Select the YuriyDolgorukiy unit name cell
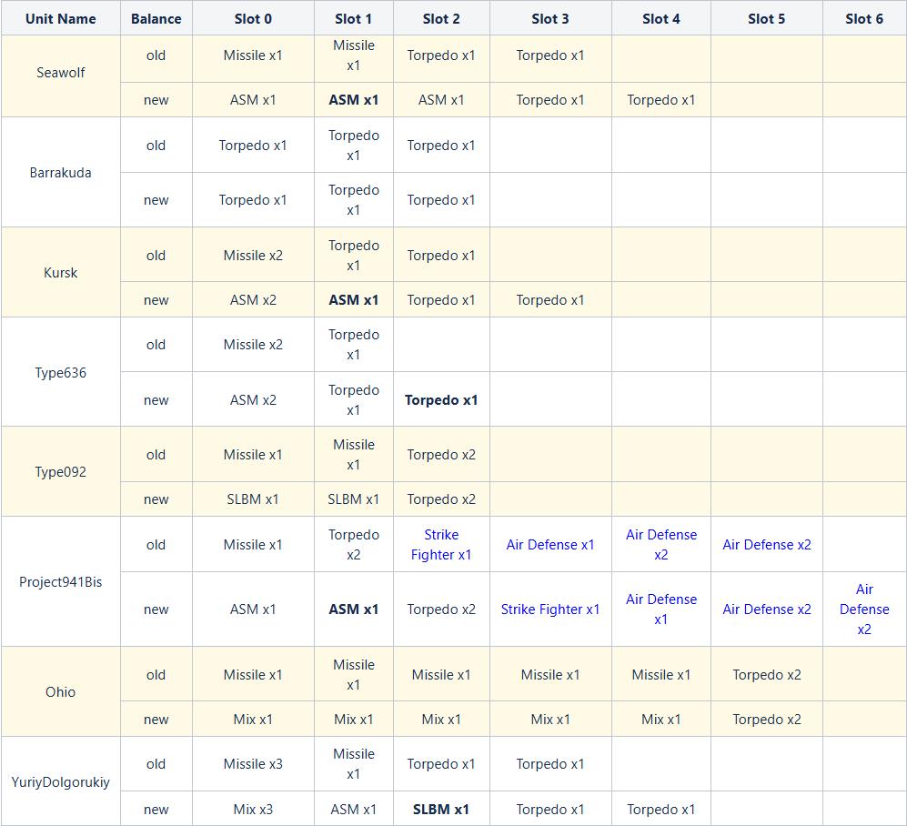 [61, 781]
